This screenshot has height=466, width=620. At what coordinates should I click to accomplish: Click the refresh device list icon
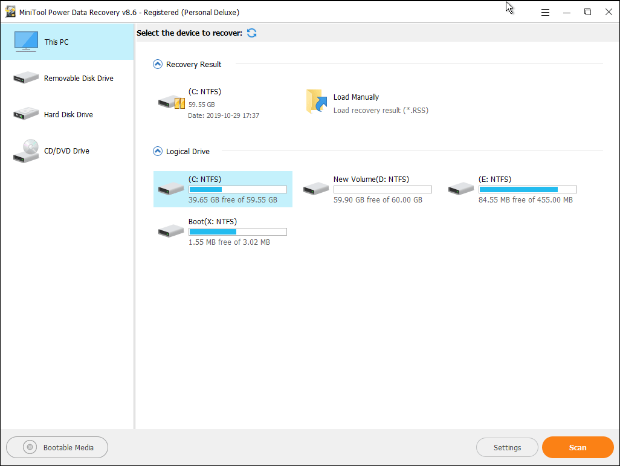click(x=251, y=33)
